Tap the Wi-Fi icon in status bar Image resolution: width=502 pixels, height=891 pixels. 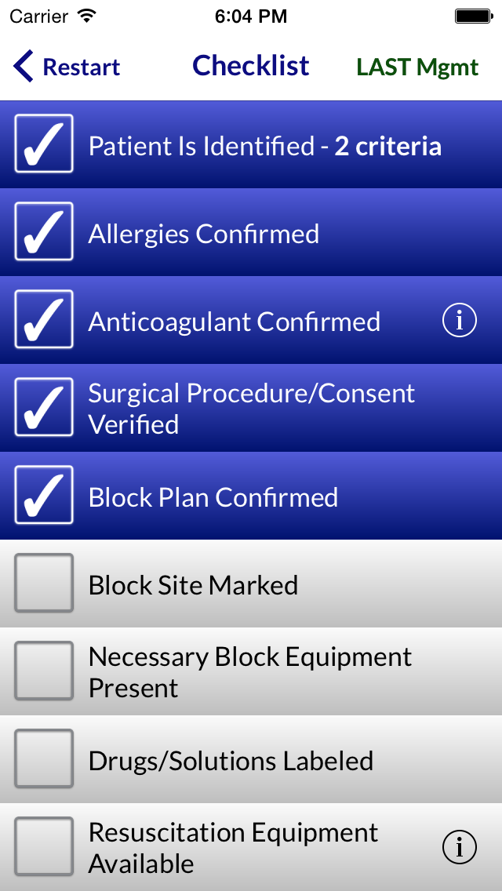point(87,16)
